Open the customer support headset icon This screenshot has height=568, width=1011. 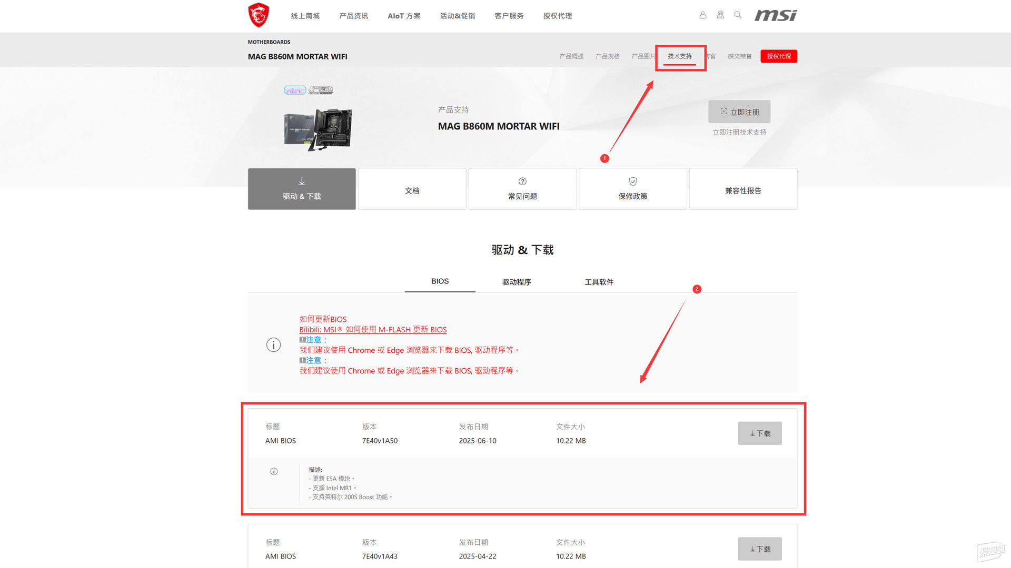720,15
